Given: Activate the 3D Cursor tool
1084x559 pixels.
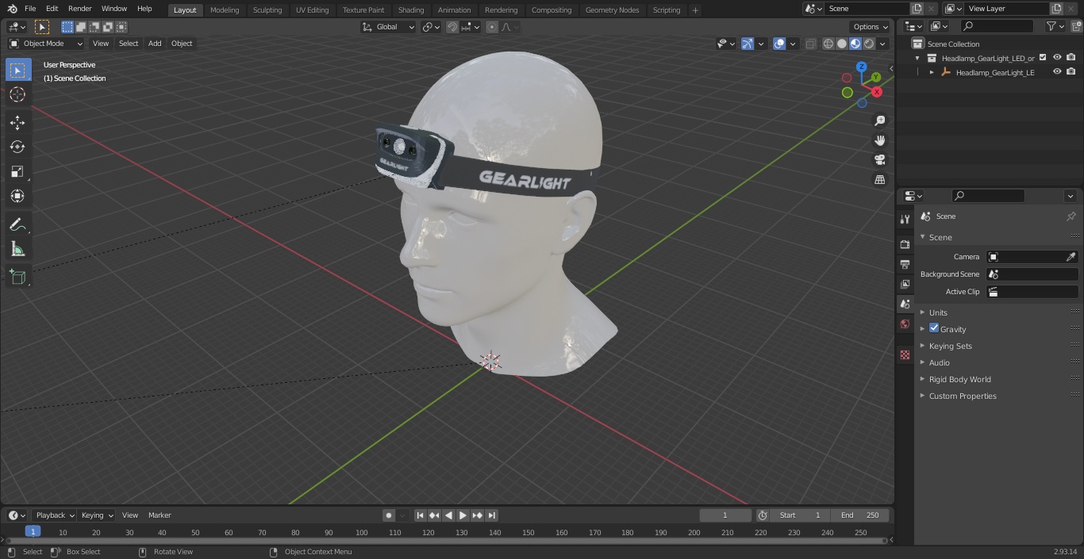Looking at the screenshot, I should coord(17,94).
